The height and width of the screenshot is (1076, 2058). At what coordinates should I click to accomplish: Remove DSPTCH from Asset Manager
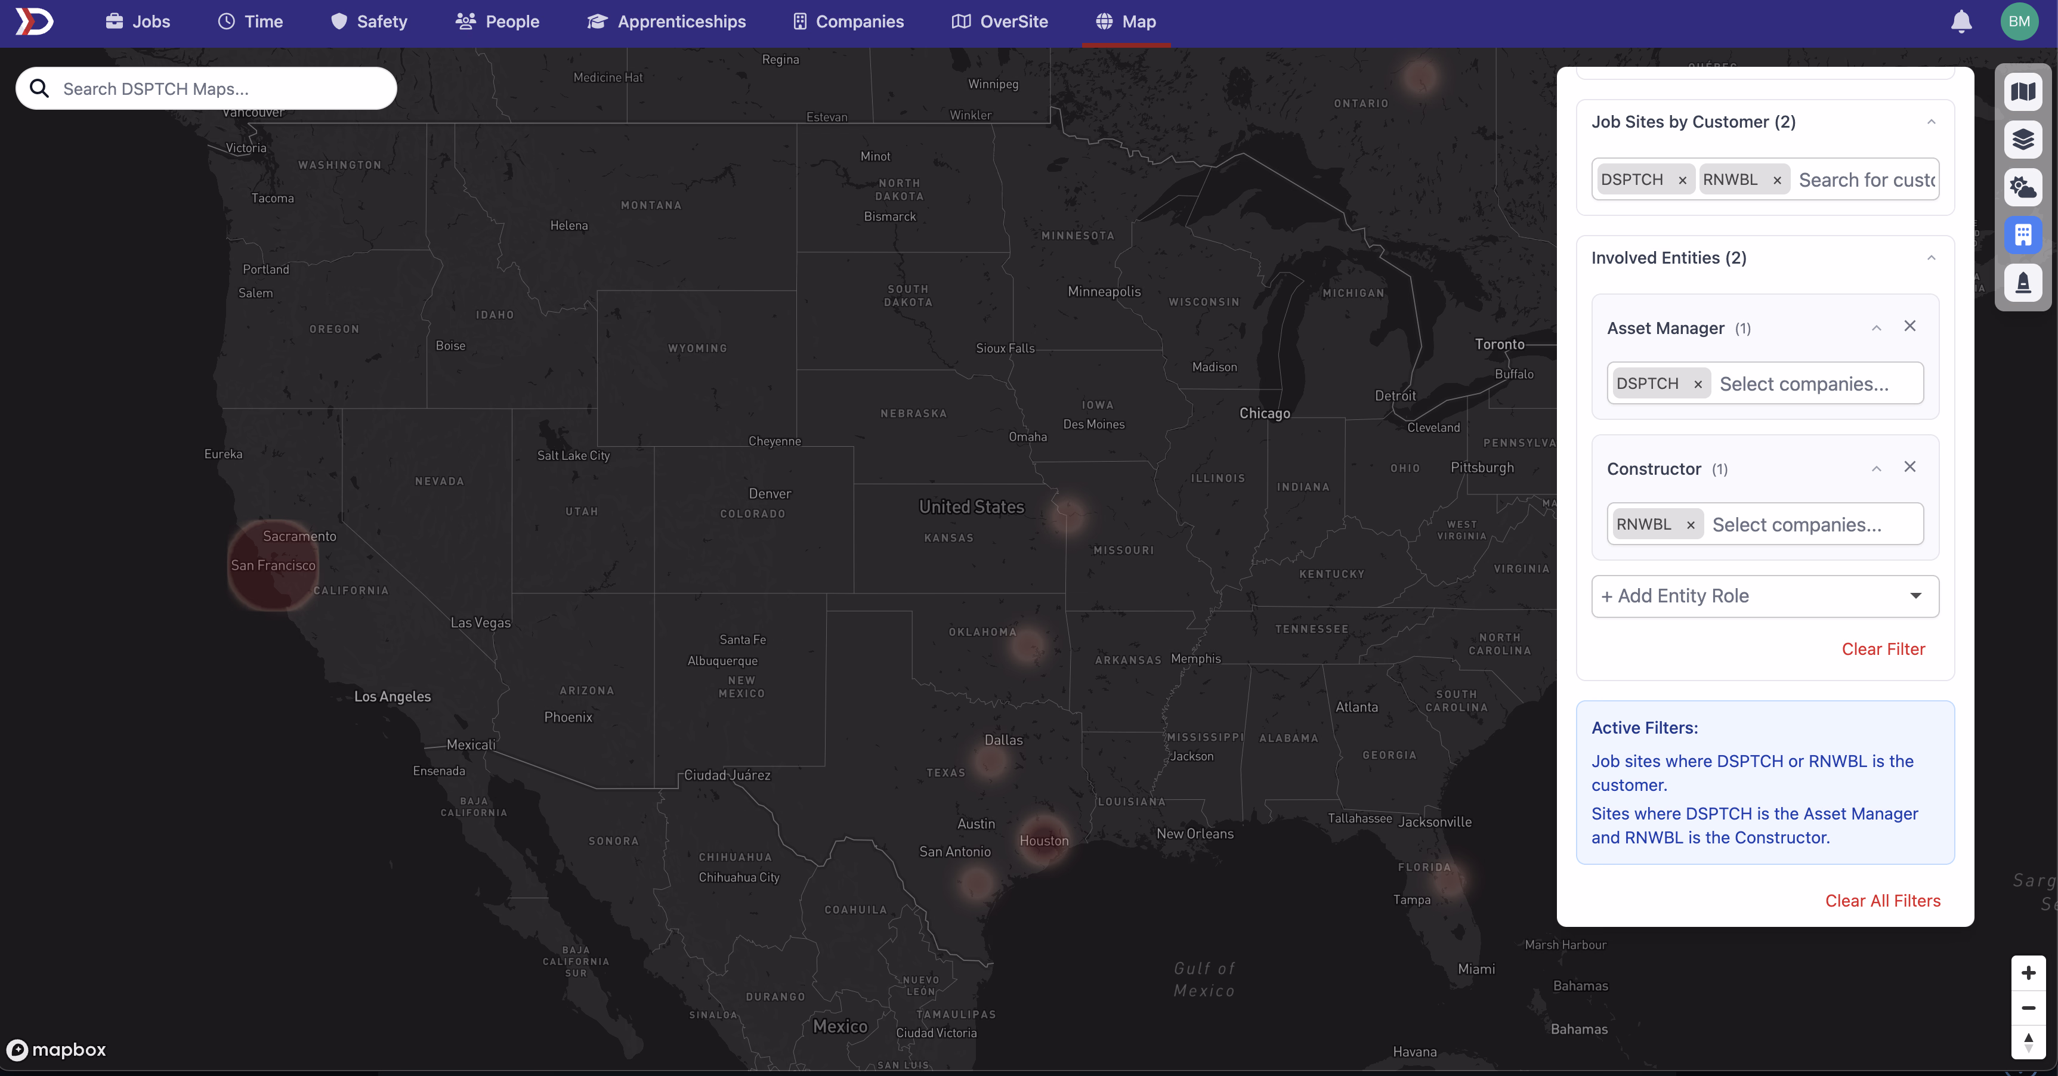tap(1698, 384)
